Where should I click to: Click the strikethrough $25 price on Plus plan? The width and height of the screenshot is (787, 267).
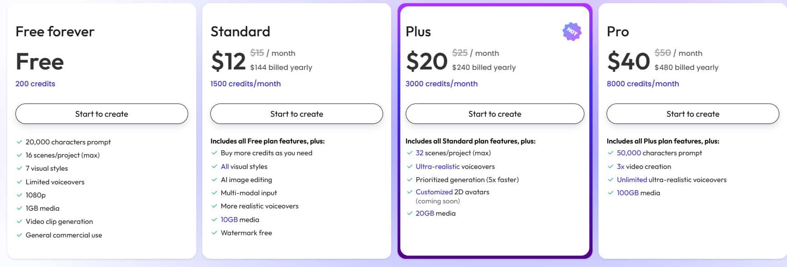click(x=458, y=53)
